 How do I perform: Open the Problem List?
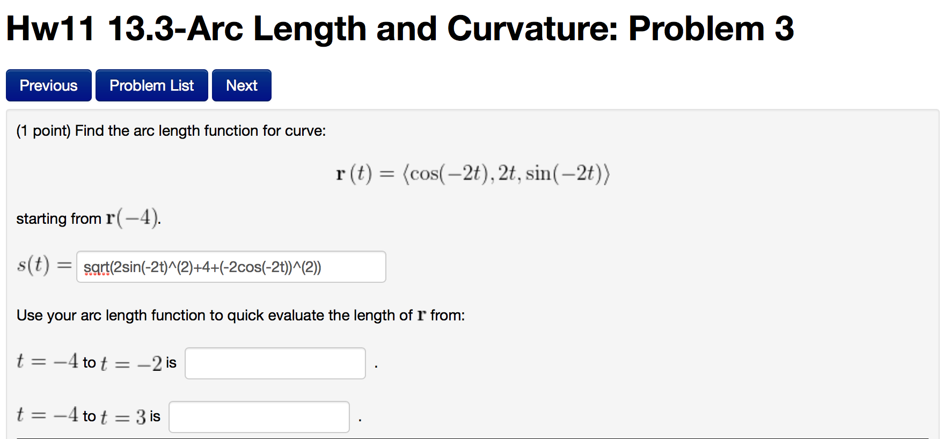[151, 85]
